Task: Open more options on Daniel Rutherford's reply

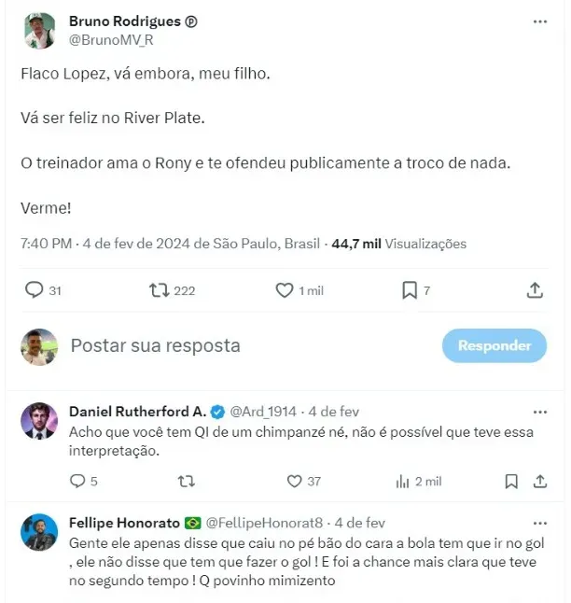Action: tap(540, 412)
